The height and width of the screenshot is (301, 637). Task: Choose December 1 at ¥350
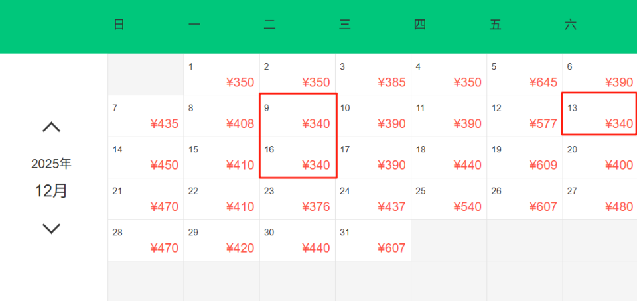pyautogui.click(x=222, y=75)
